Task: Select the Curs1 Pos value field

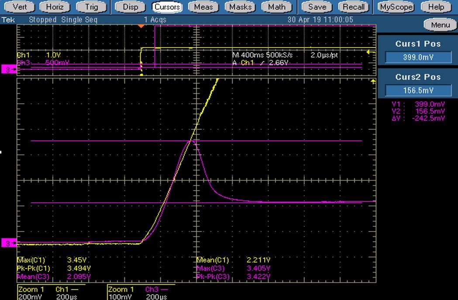Action: point(418,57)
